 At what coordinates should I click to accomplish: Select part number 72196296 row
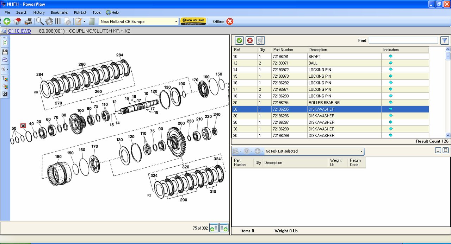point(330,116)
